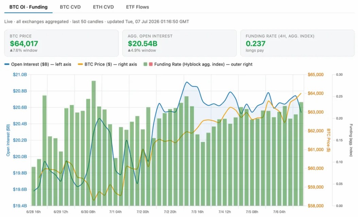Viewport: 358px width, 217px height.
Task: Click the last funding bar on the right
Action: click(x=301, y=154)
